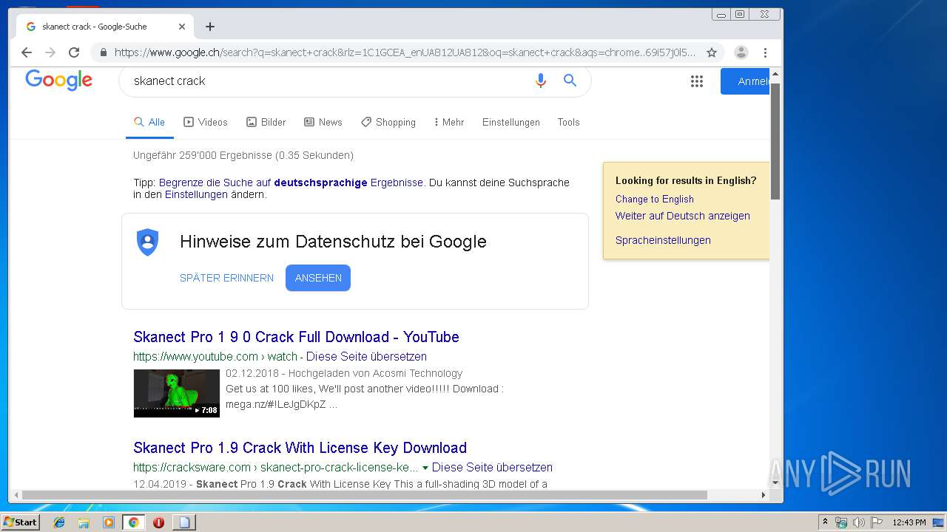Screen dimensions: 947x532
Task: Click Begrenze die Suche auf deutschsprachige Ergebnisse
Action: pyautogui.click(x=291, y=183)
